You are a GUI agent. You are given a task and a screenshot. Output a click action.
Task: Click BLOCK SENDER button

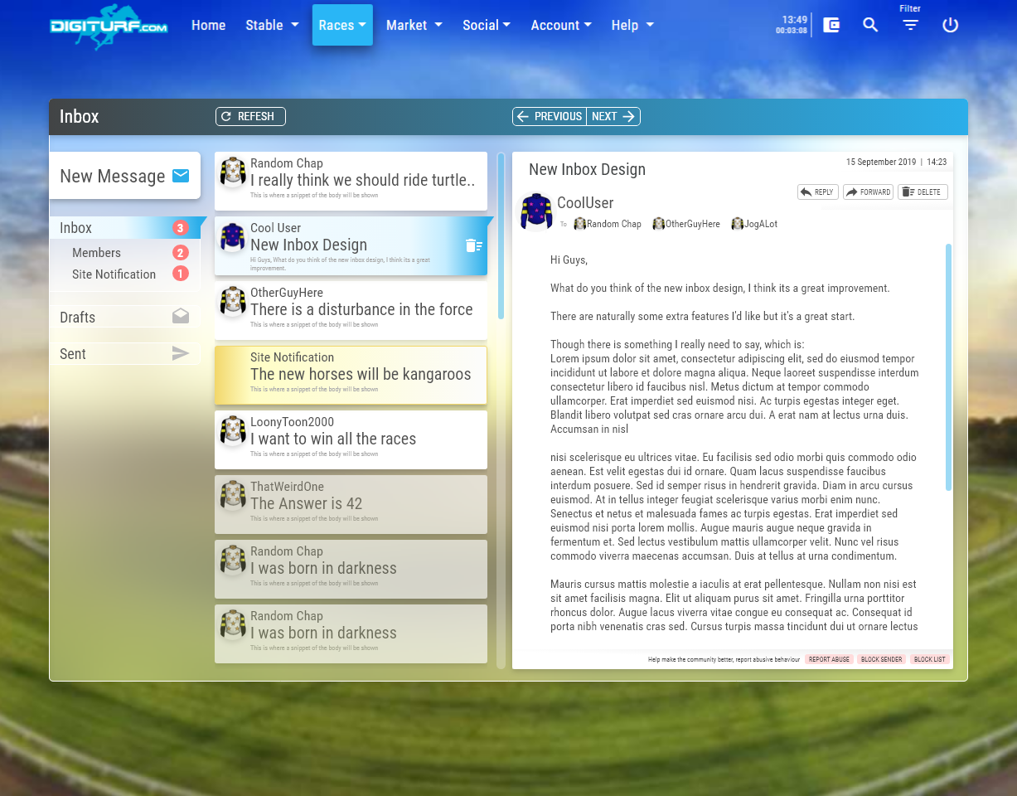(881, 659)
